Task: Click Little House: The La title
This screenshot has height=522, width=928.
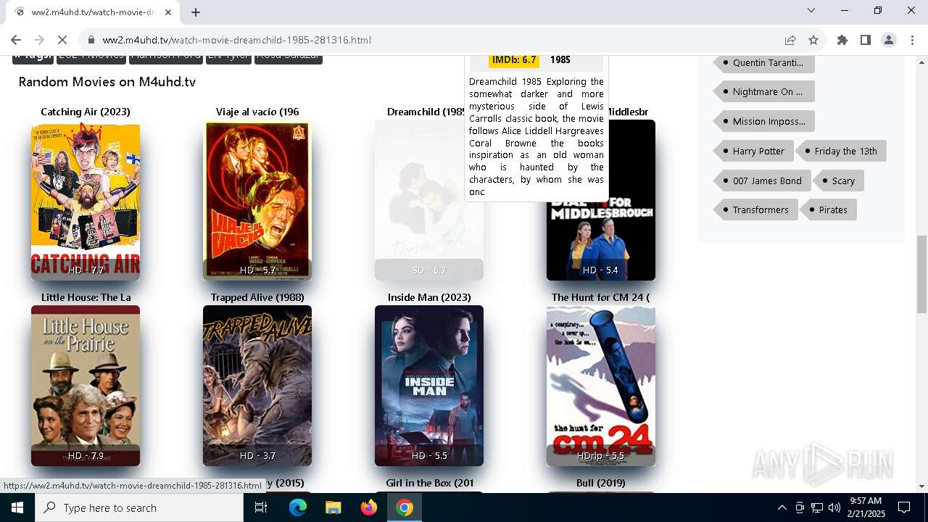Action: (x=86, y=297)
